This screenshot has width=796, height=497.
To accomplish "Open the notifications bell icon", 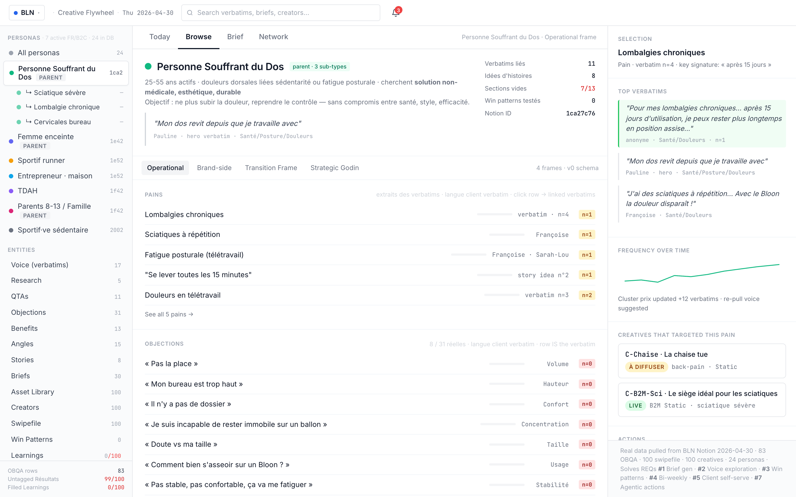I will click(x=396, y=13).
